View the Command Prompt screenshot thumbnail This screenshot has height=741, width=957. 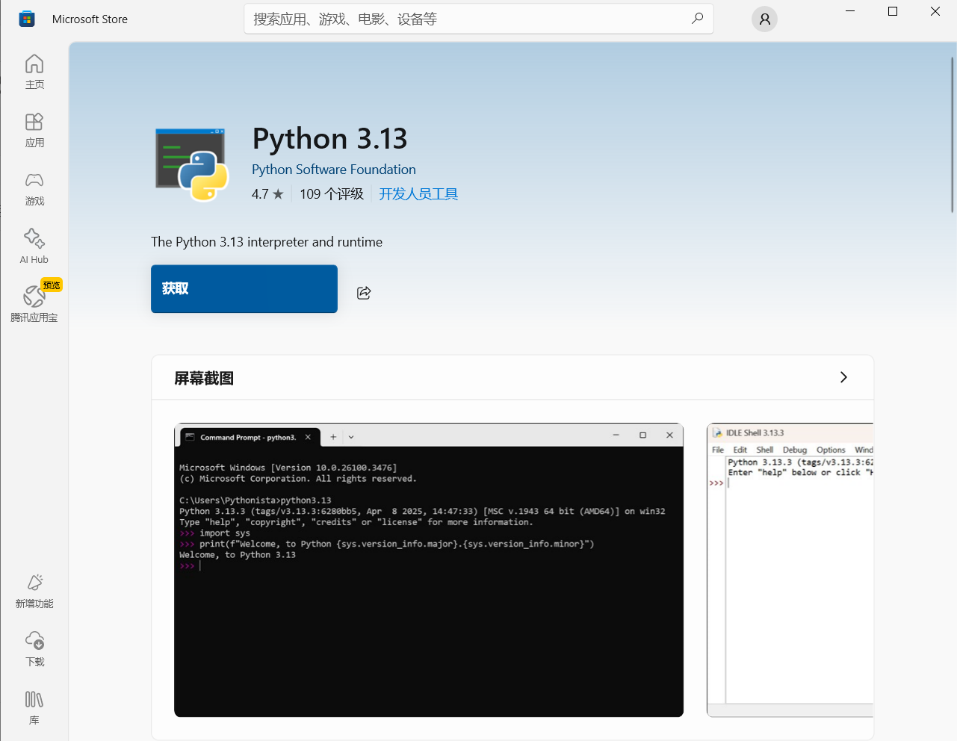pyautogui.click(x=428, y=570)
